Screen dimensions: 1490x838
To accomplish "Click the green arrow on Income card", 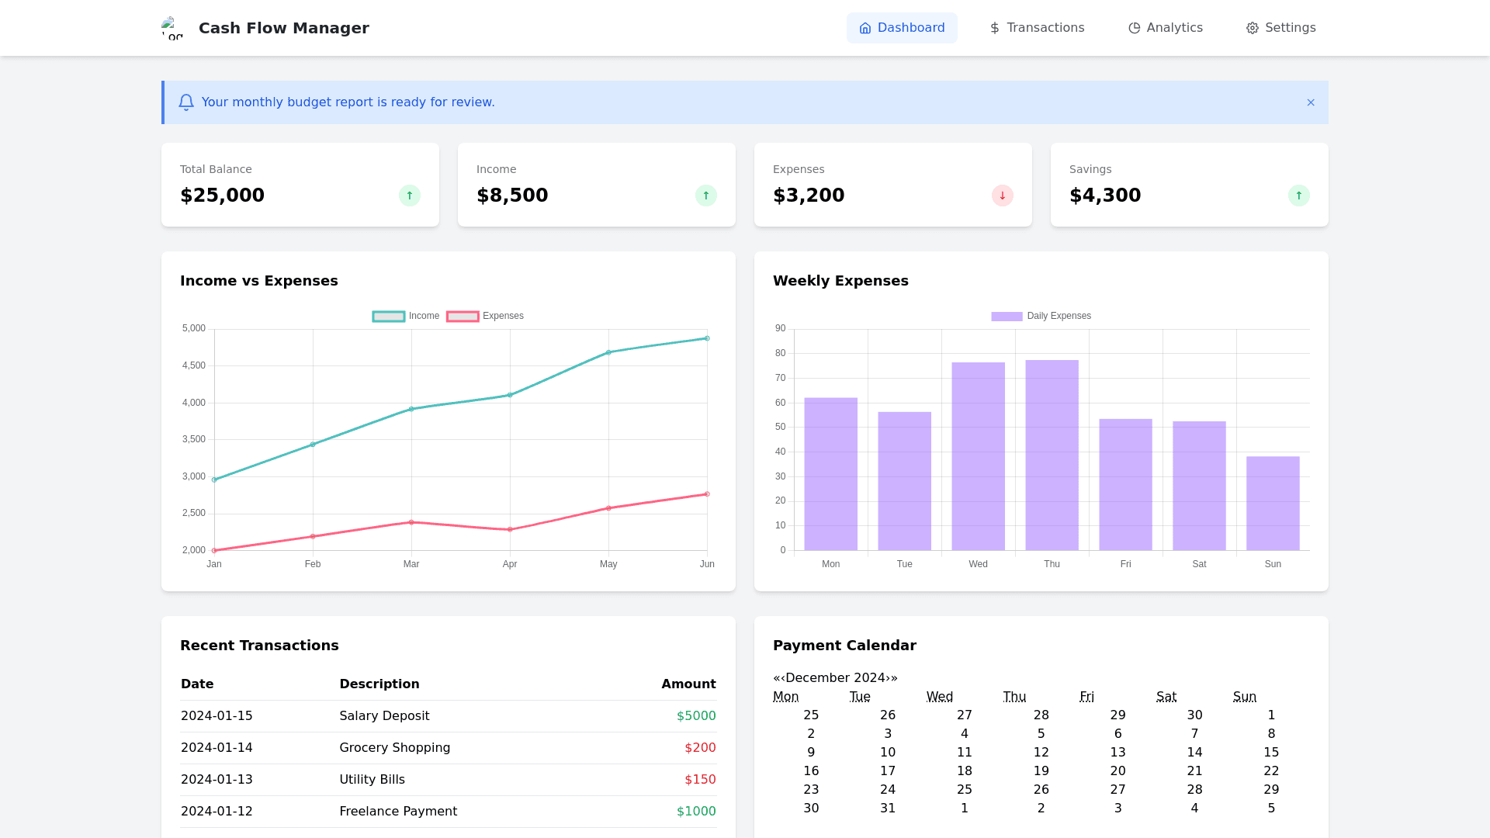I will pos(706,196).
